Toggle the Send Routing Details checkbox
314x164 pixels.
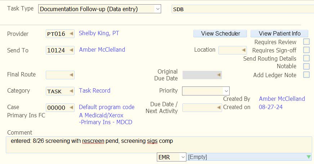[x=306, y=58]
